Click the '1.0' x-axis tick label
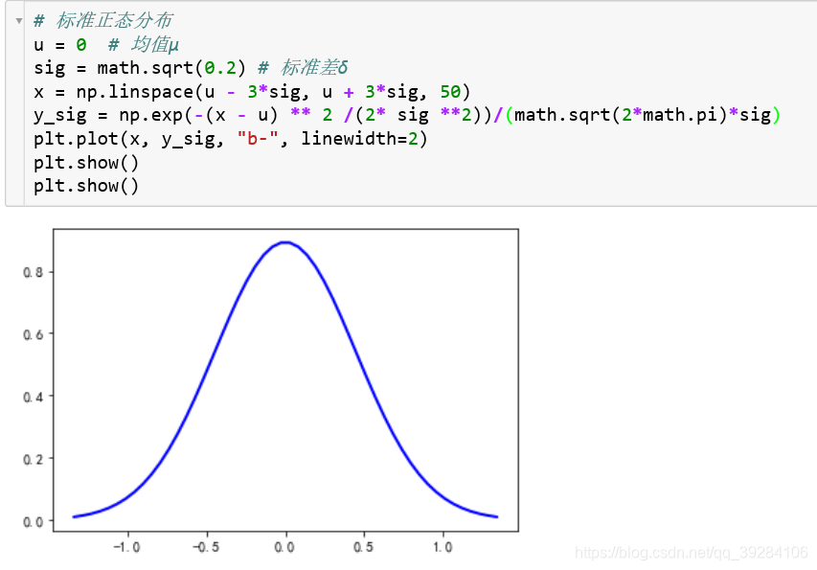Image resolution: width=817 pixels, height=570 pixels. tap(443, 547)
